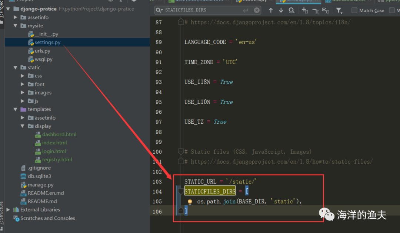Click highlighted STATICFILES_DIRS in the editor
This screenshot has height=233, width=400.
pyautogui.click(x=210, y=191)
